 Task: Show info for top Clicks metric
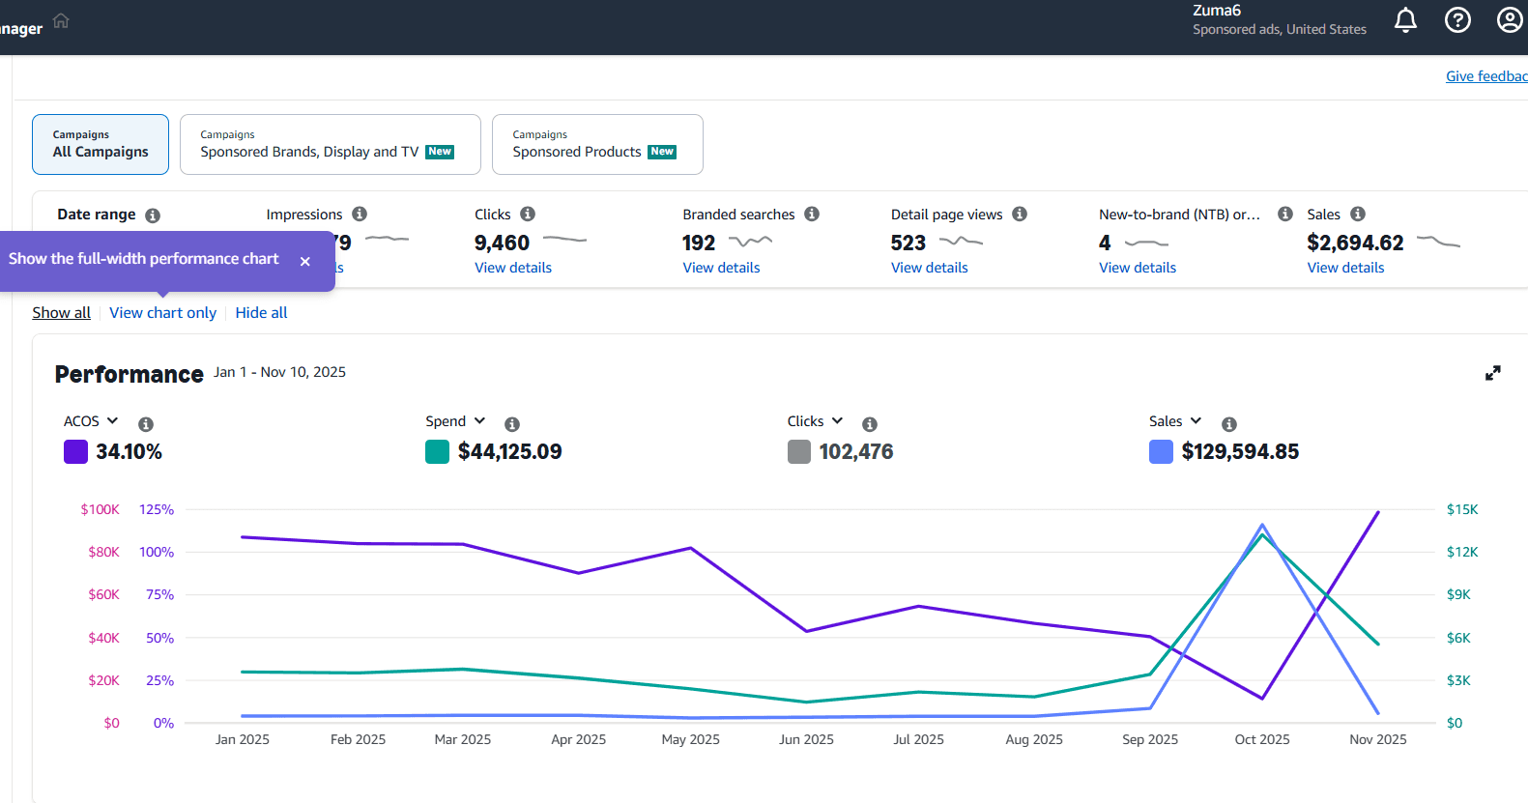[528, 214]
